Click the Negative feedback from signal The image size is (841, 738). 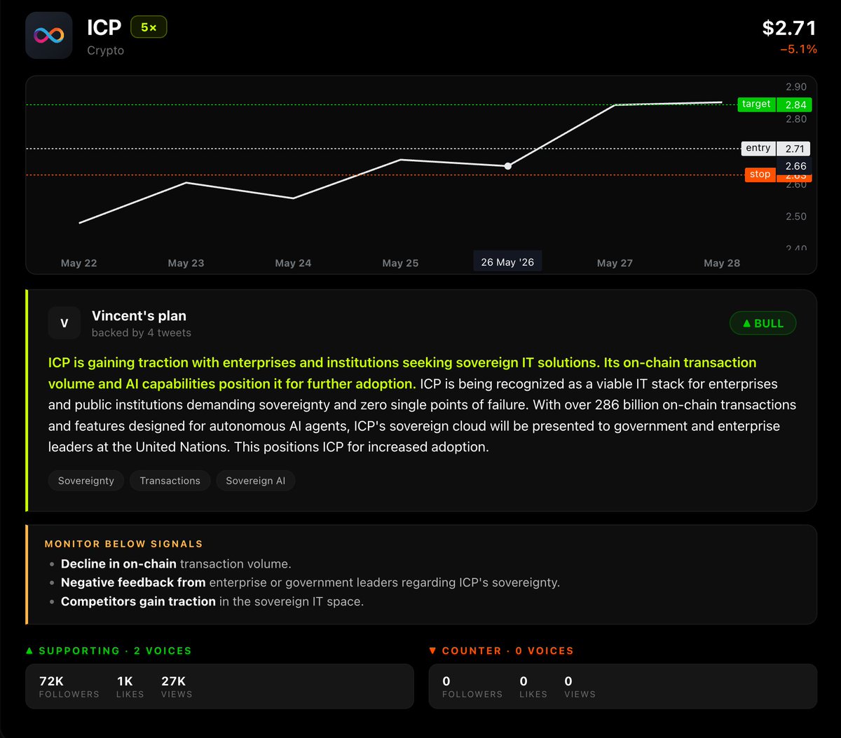(310, 582)
